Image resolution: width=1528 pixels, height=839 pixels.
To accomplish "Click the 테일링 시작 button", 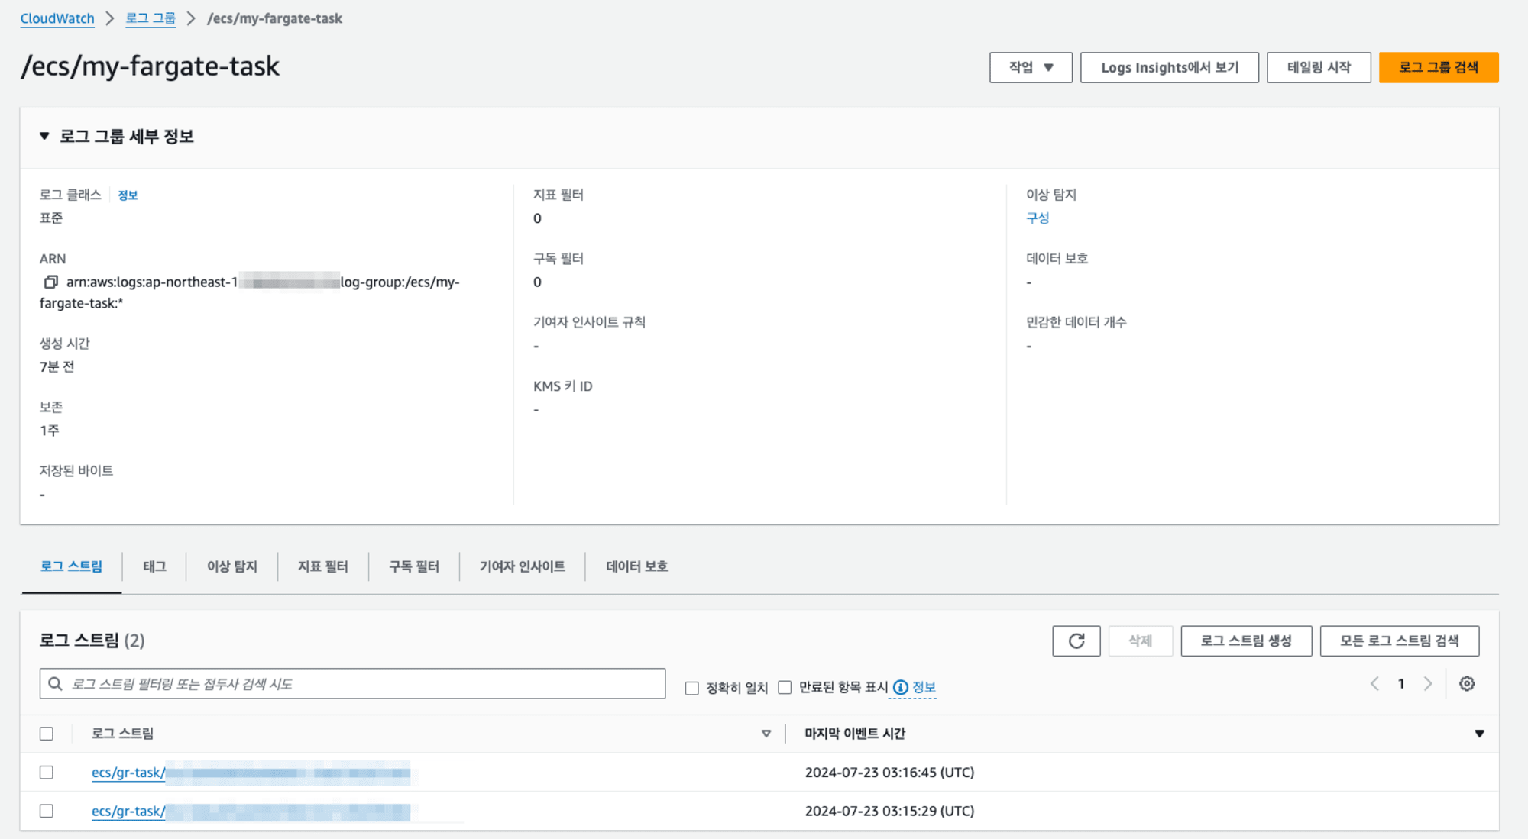I will click(1319, 67).
